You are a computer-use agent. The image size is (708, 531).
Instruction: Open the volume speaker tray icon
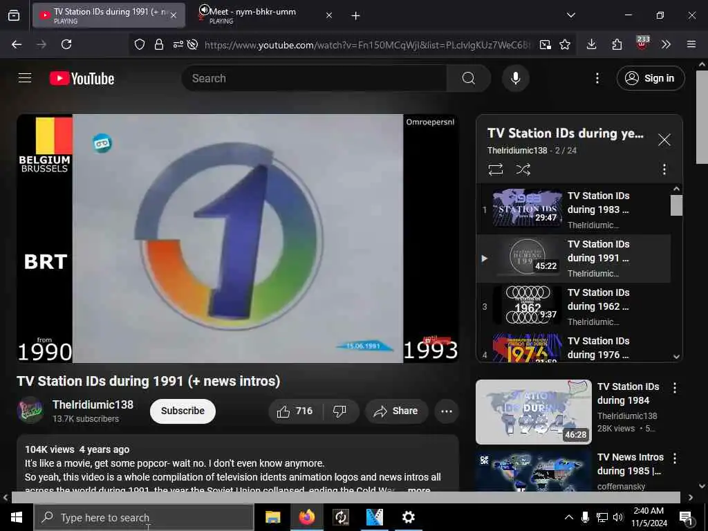pos(618,517)
